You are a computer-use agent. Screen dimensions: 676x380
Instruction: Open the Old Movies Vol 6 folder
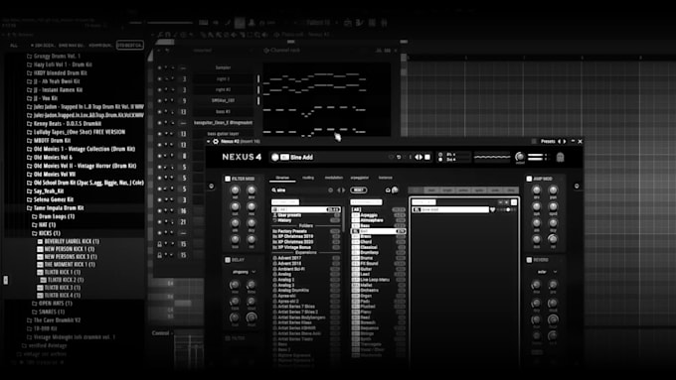tap(50, 157)
